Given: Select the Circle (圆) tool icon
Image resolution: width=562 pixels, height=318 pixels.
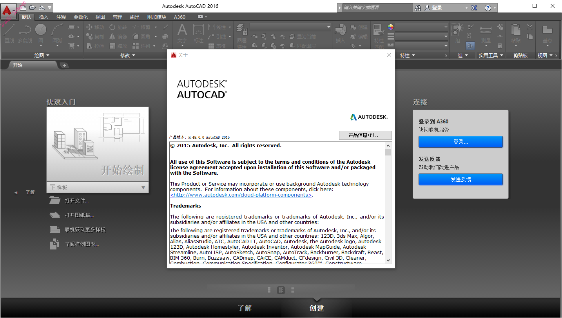Looking at the screenshot, I should (x=41, y=30).
